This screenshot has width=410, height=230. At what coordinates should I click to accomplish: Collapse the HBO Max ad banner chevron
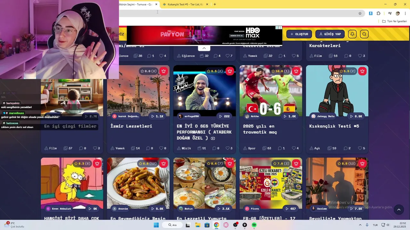204,48
